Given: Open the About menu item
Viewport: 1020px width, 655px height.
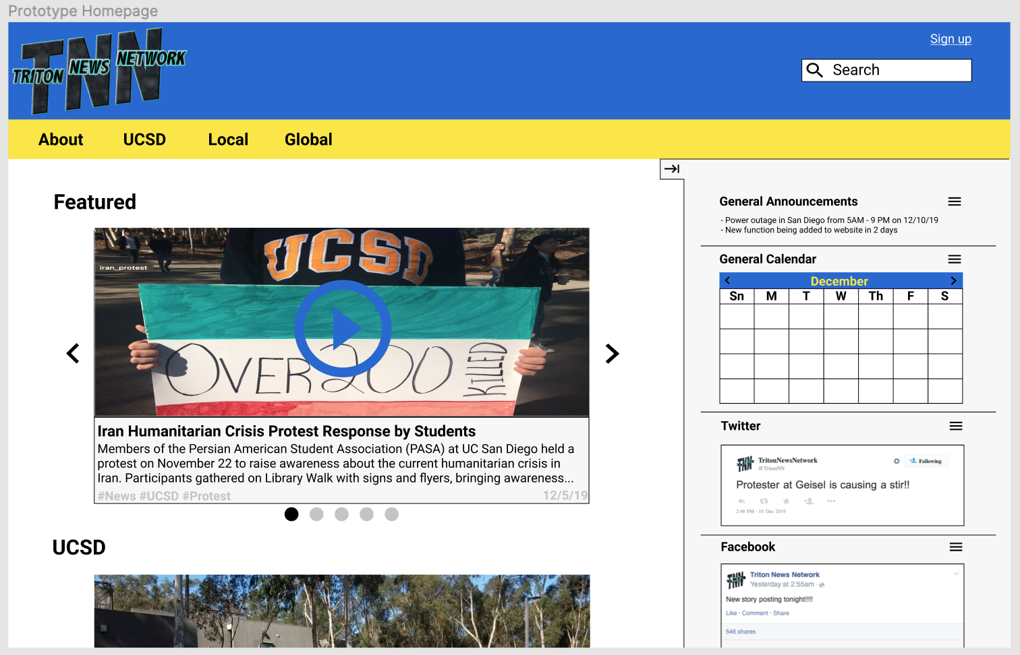Looking at the screenshot, I should click(61, 139).
